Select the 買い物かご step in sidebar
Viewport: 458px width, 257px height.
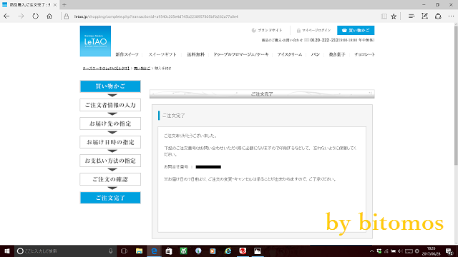coord(110,86)
